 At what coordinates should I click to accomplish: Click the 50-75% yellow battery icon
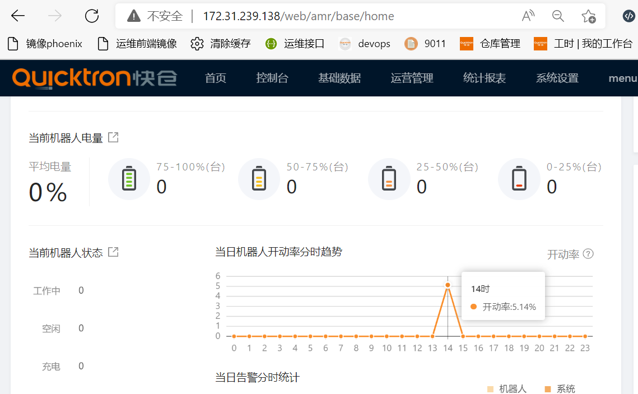click(x=259, y=179)
